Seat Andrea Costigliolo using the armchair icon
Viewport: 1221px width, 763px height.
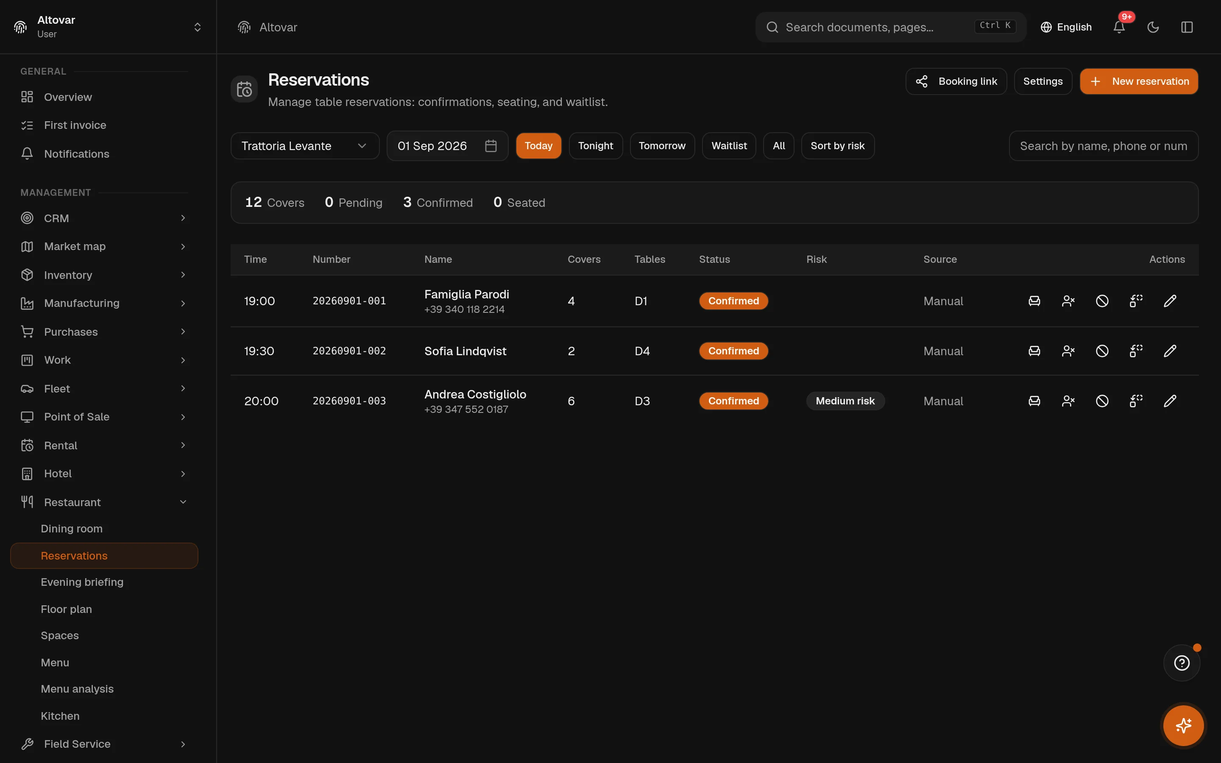coord(1034,401)
